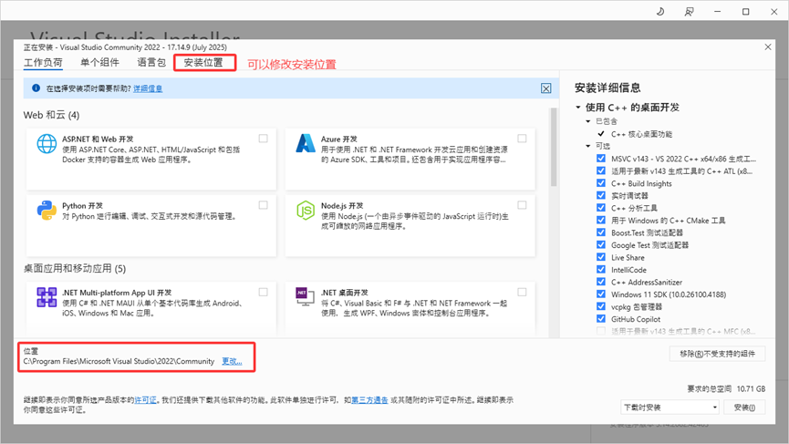Uncheck Live Share component

[x=601, y=257]
